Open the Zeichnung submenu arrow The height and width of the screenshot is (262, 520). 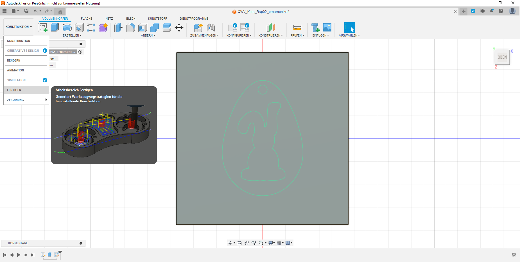tap(46, 100)
